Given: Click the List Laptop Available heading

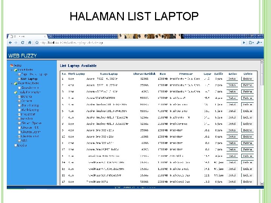Looking at the screenshot, I should click(78, 65).
